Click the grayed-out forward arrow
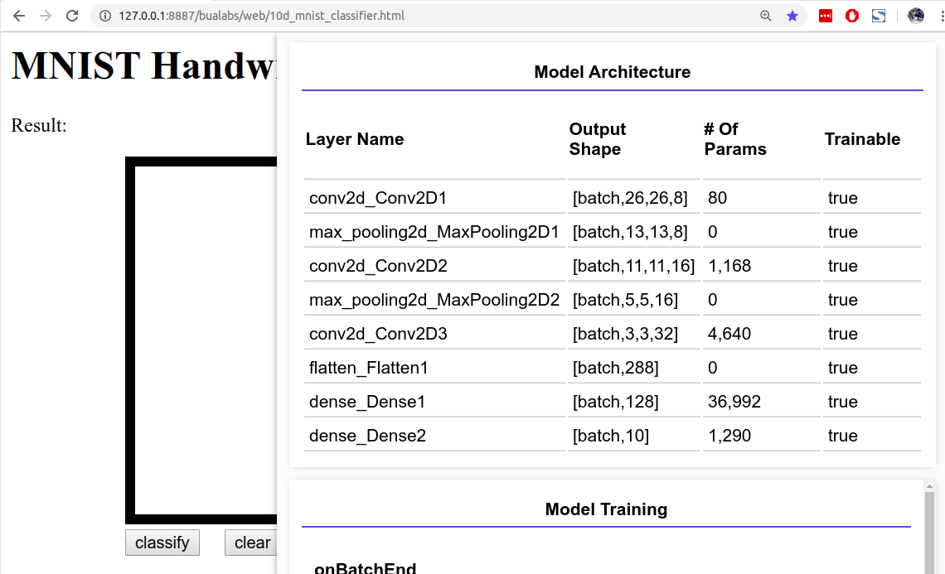This screenshot has width=945, height=574. [46, 15]
